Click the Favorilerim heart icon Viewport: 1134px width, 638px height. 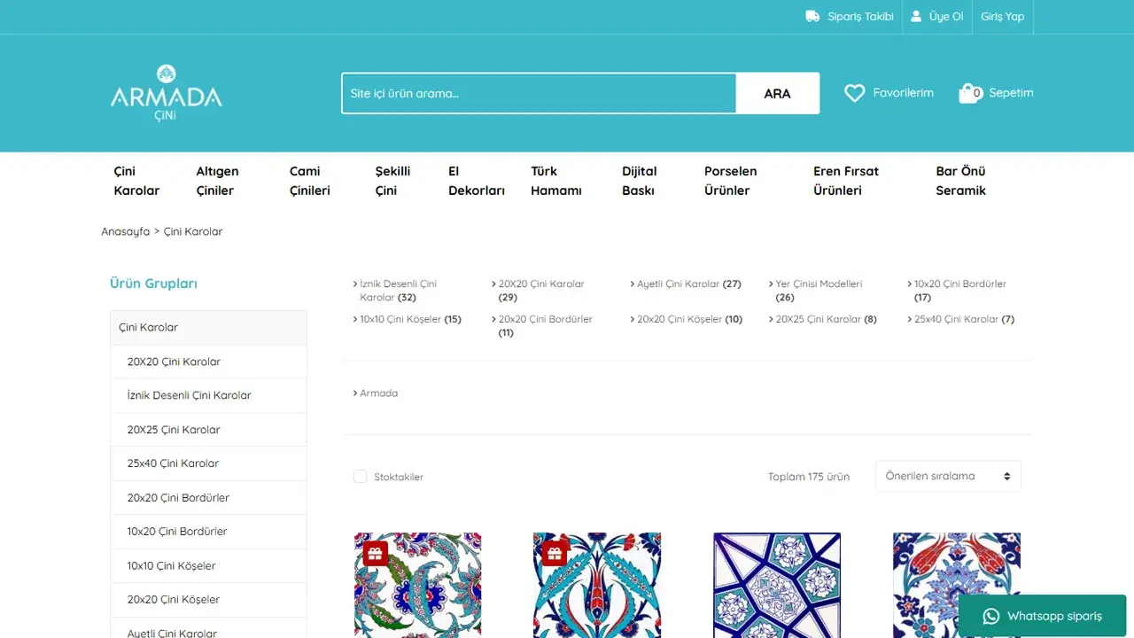(x=854, y=93)
